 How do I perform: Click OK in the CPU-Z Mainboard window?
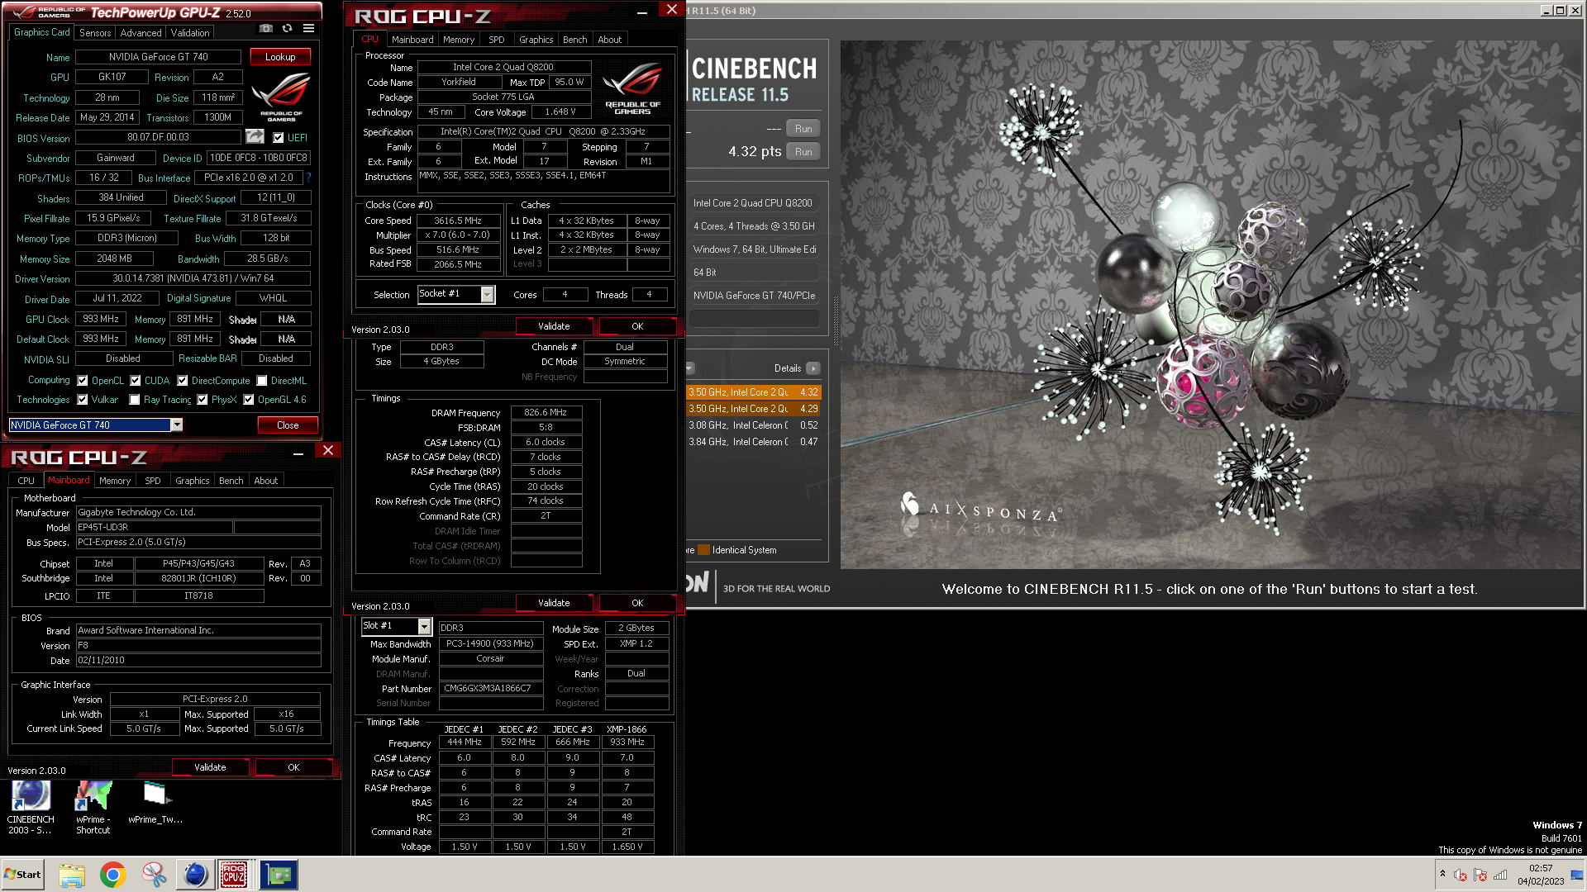293,767
